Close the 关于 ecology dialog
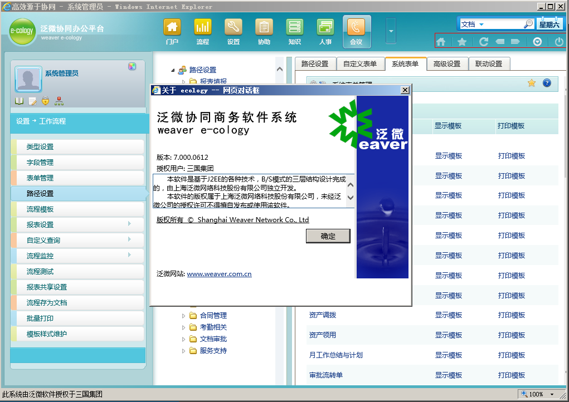The height and width of the screenshot is (402, 569). click(405, 90)
